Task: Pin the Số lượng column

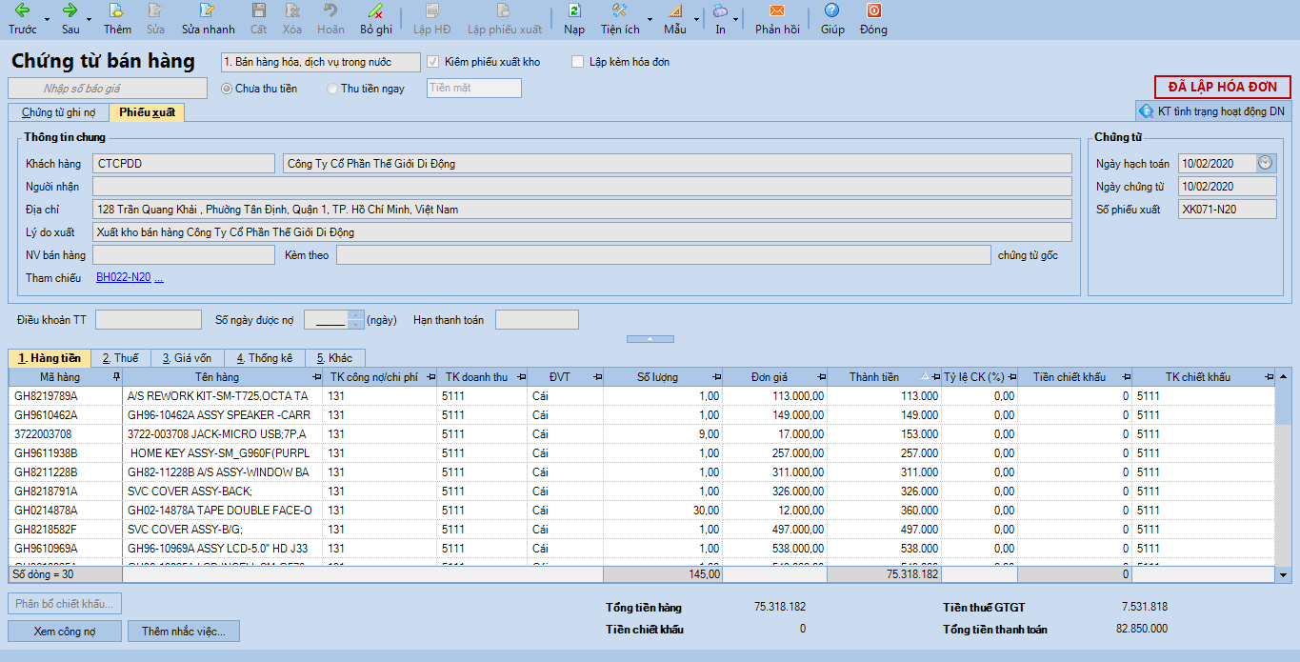Action: point(715,377)
